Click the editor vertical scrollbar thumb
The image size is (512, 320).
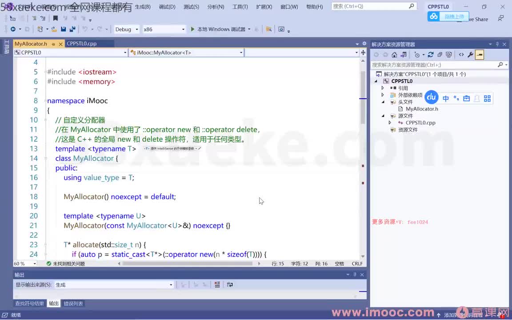[363, 97]
